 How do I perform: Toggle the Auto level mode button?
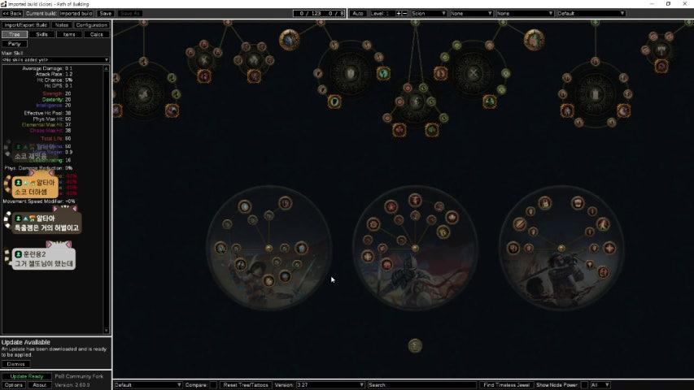pyautogui.click(x=358, y=14)
